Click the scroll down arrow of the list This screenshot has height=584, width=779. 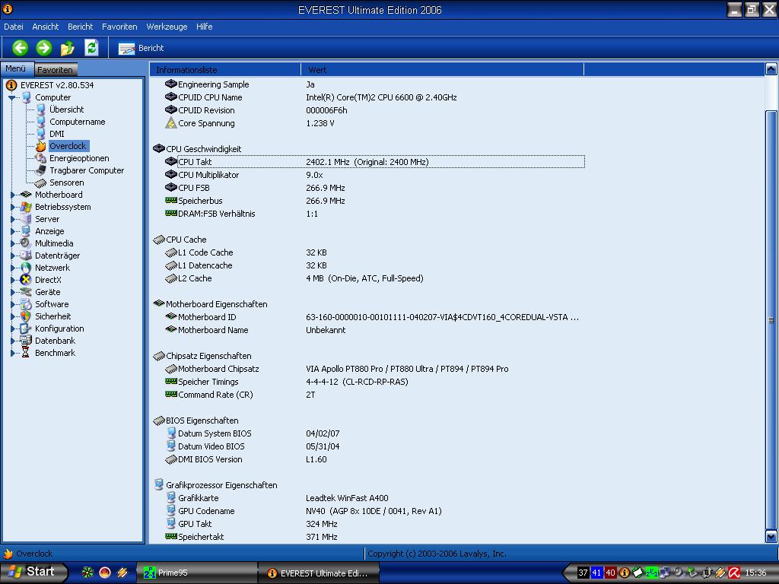tap(771, 536)
